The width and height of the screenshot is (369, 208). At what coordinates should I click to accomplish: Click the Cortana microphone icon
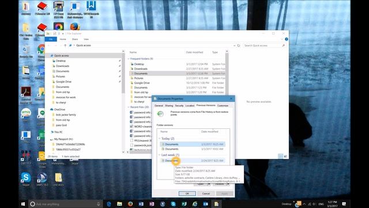[99, 204]
